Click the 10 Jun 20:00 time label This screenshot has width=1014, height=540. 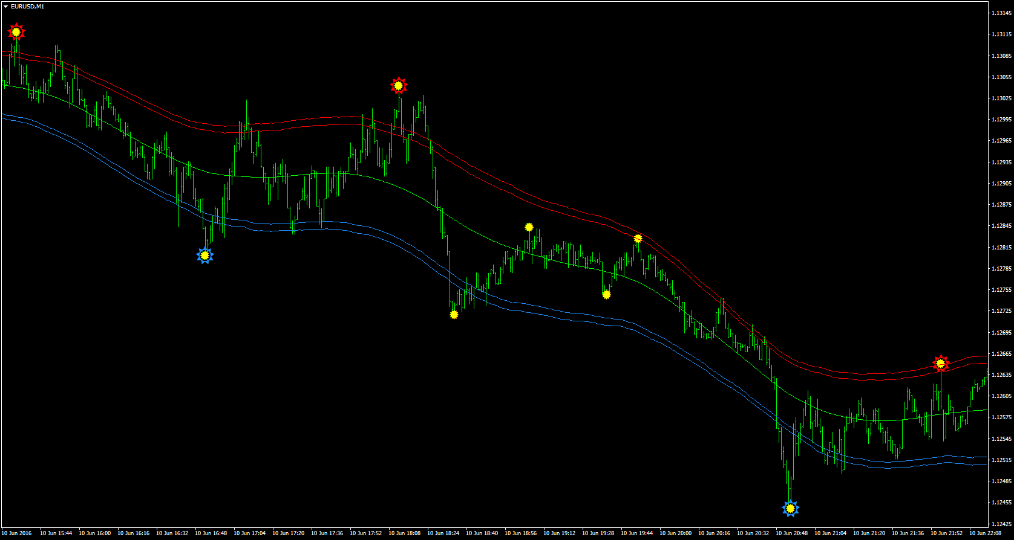[676, 533]
